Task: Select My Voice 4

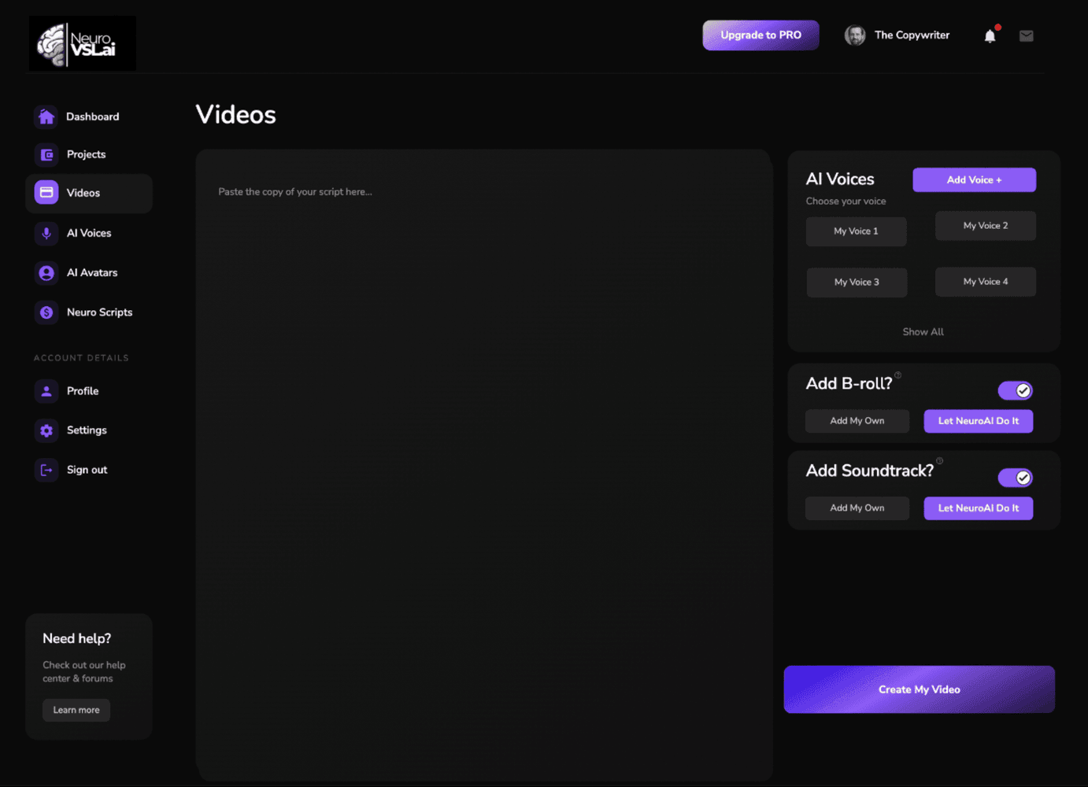Action: 986,282
